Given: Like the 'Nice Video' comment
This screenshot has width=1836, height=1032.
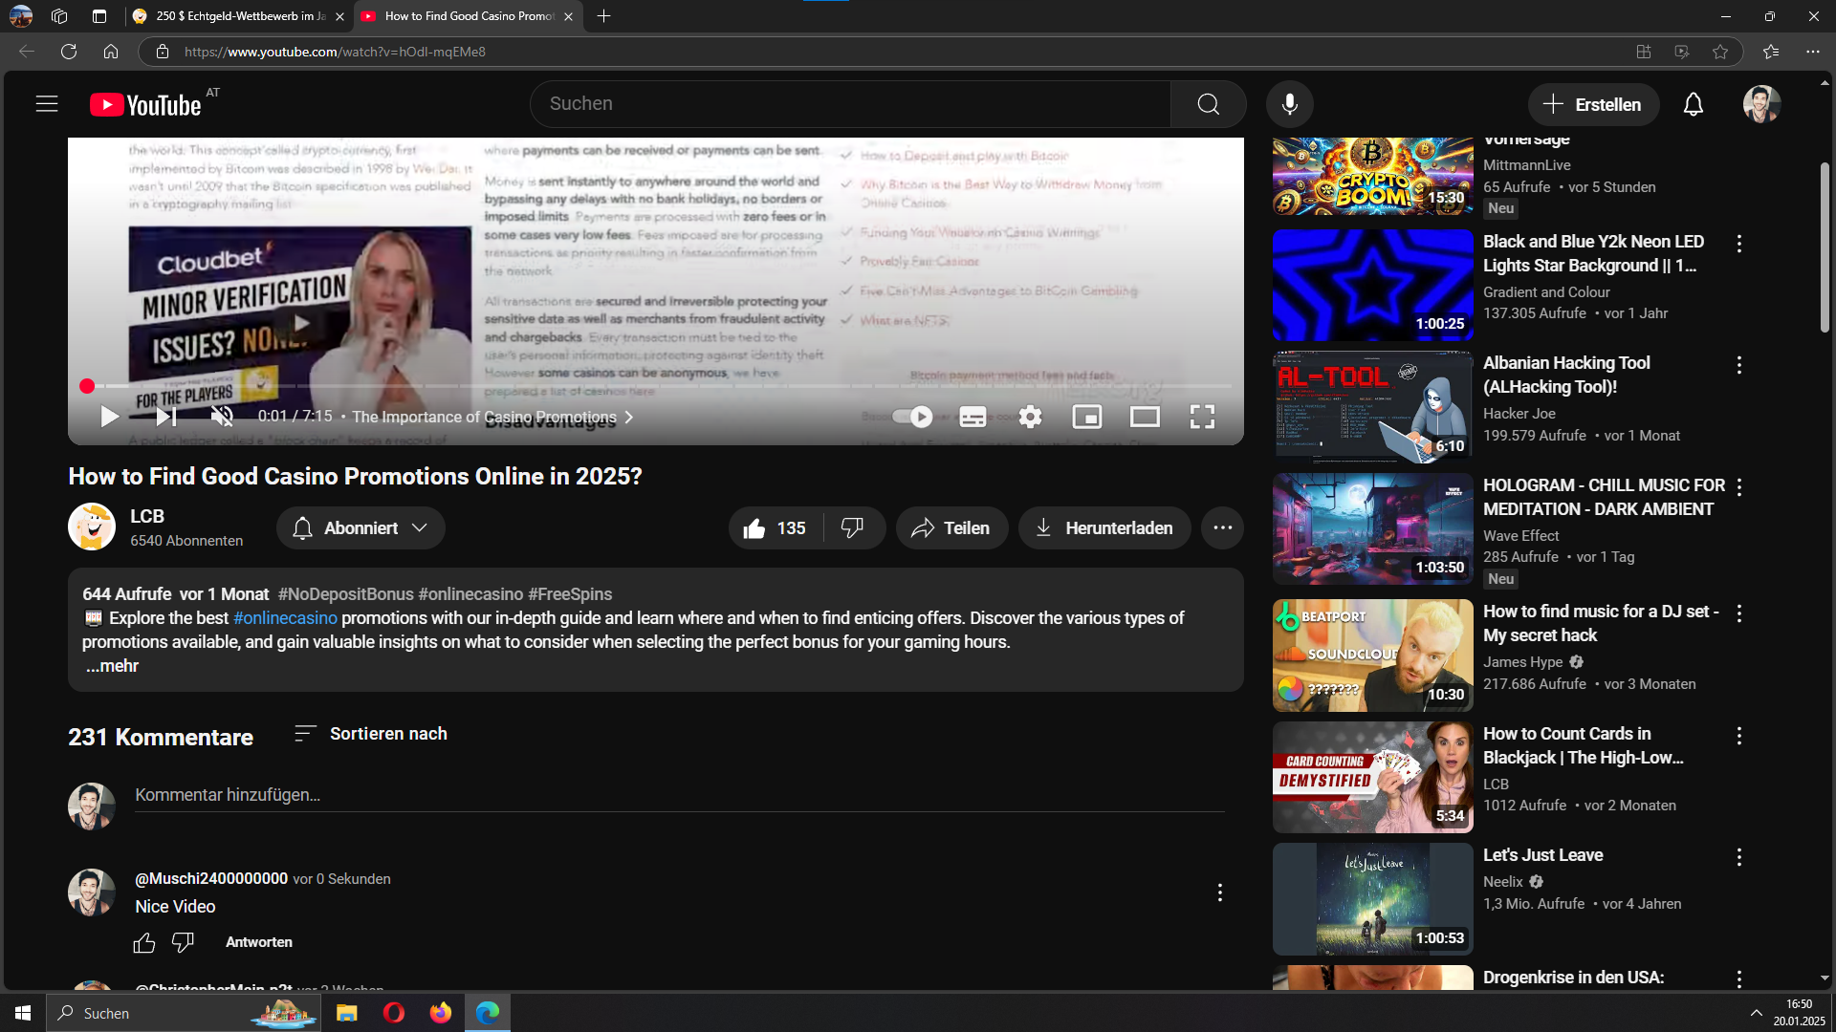Looking at the screenshot, I should click(x=144, y=943).
